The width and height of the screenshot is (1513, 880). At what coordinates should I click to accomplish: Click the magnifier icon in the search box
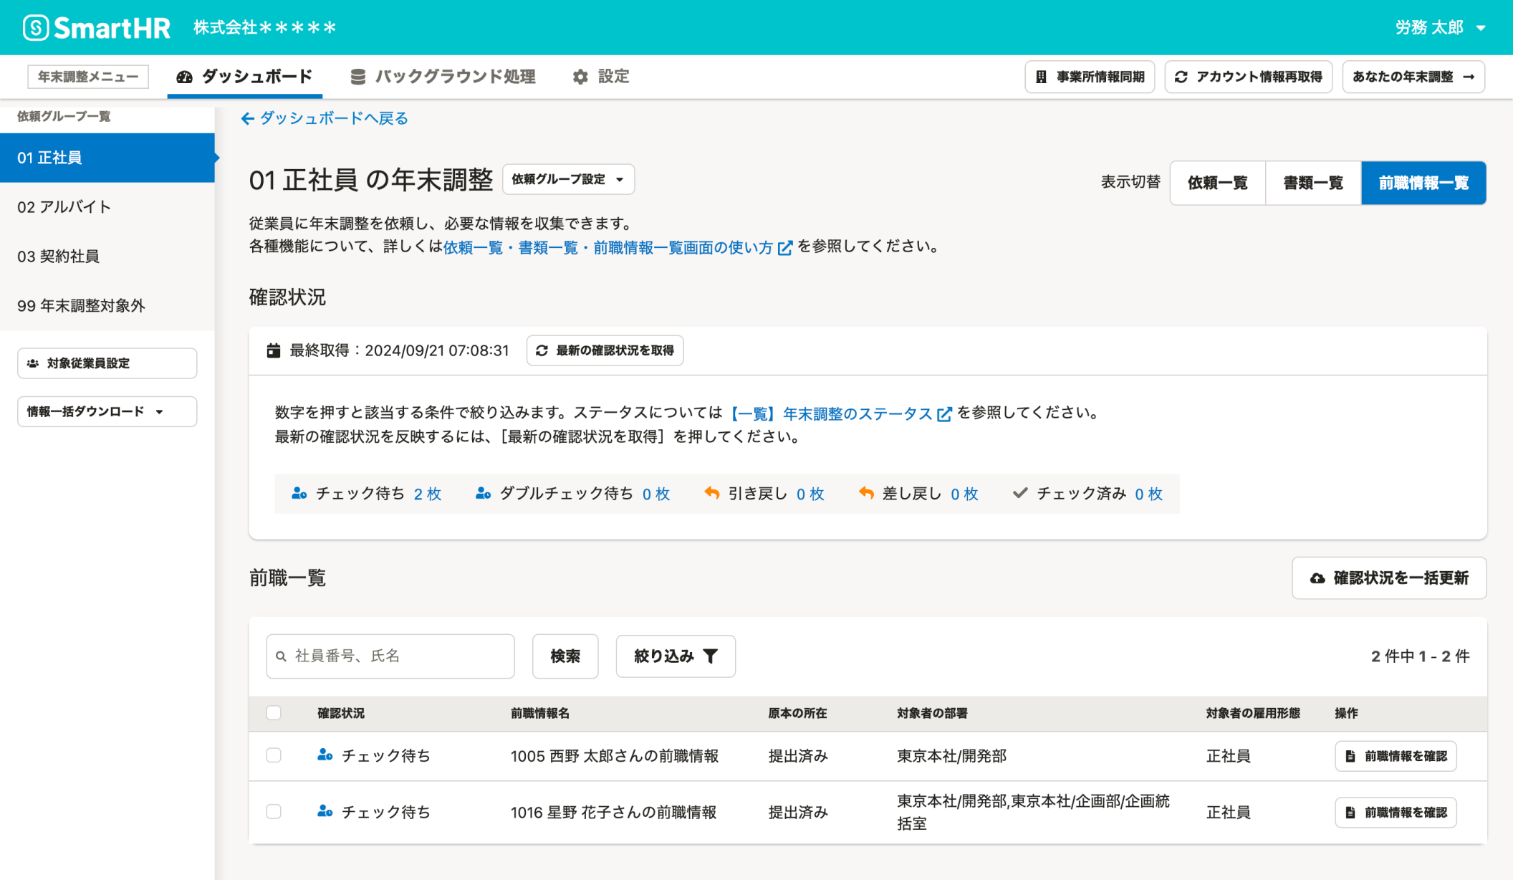tap(281, 656)
